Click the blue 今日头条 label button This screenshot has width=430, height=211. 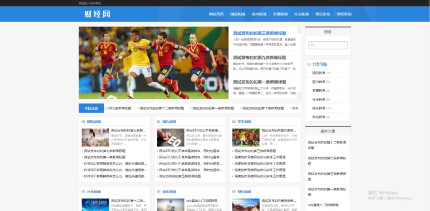point(91,109)
